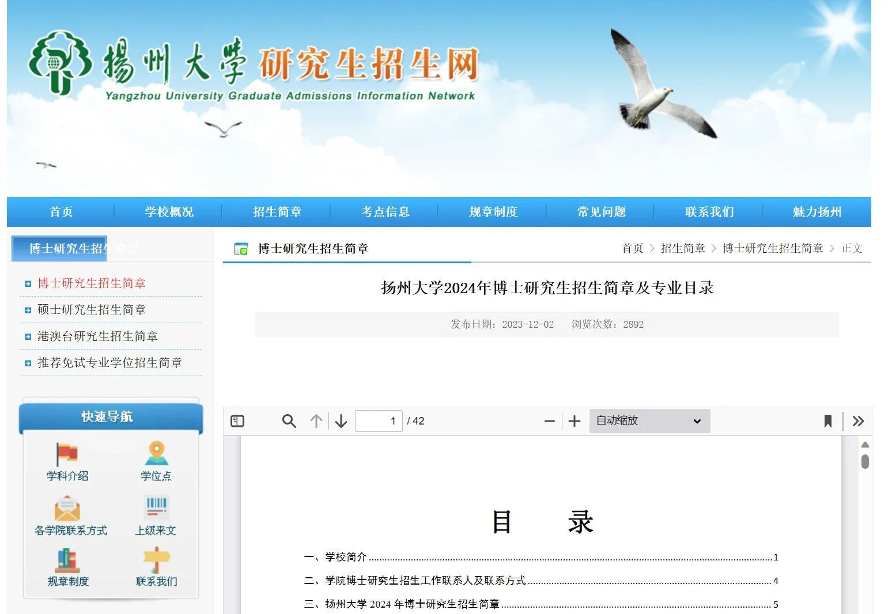Open 规章制度 books icon
Image resolution: width=892 pixels, height=614 pixels.
pyautogui.click(x=67, y=560)
